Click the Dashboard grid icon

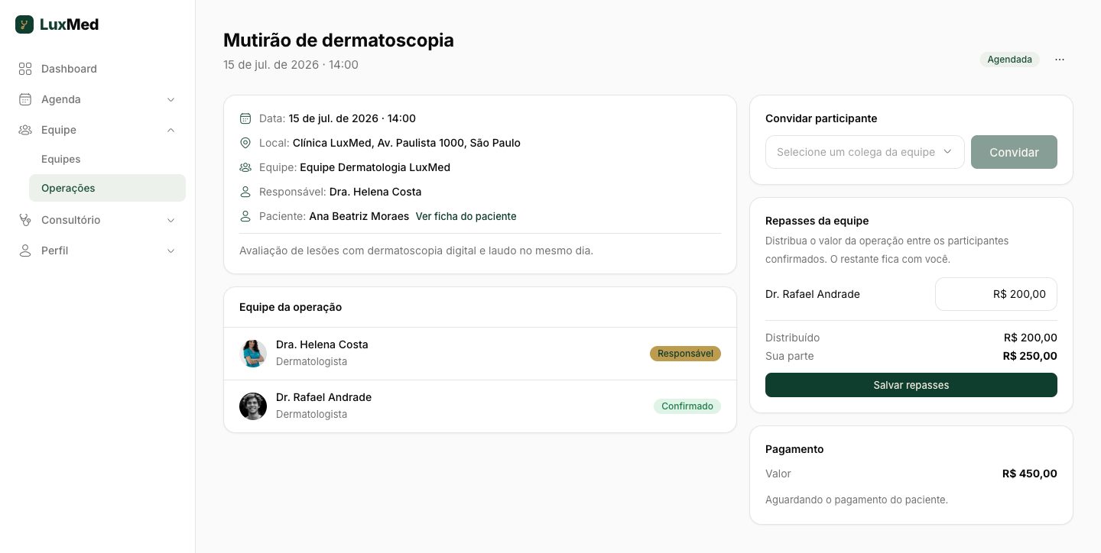click(25, 69)
